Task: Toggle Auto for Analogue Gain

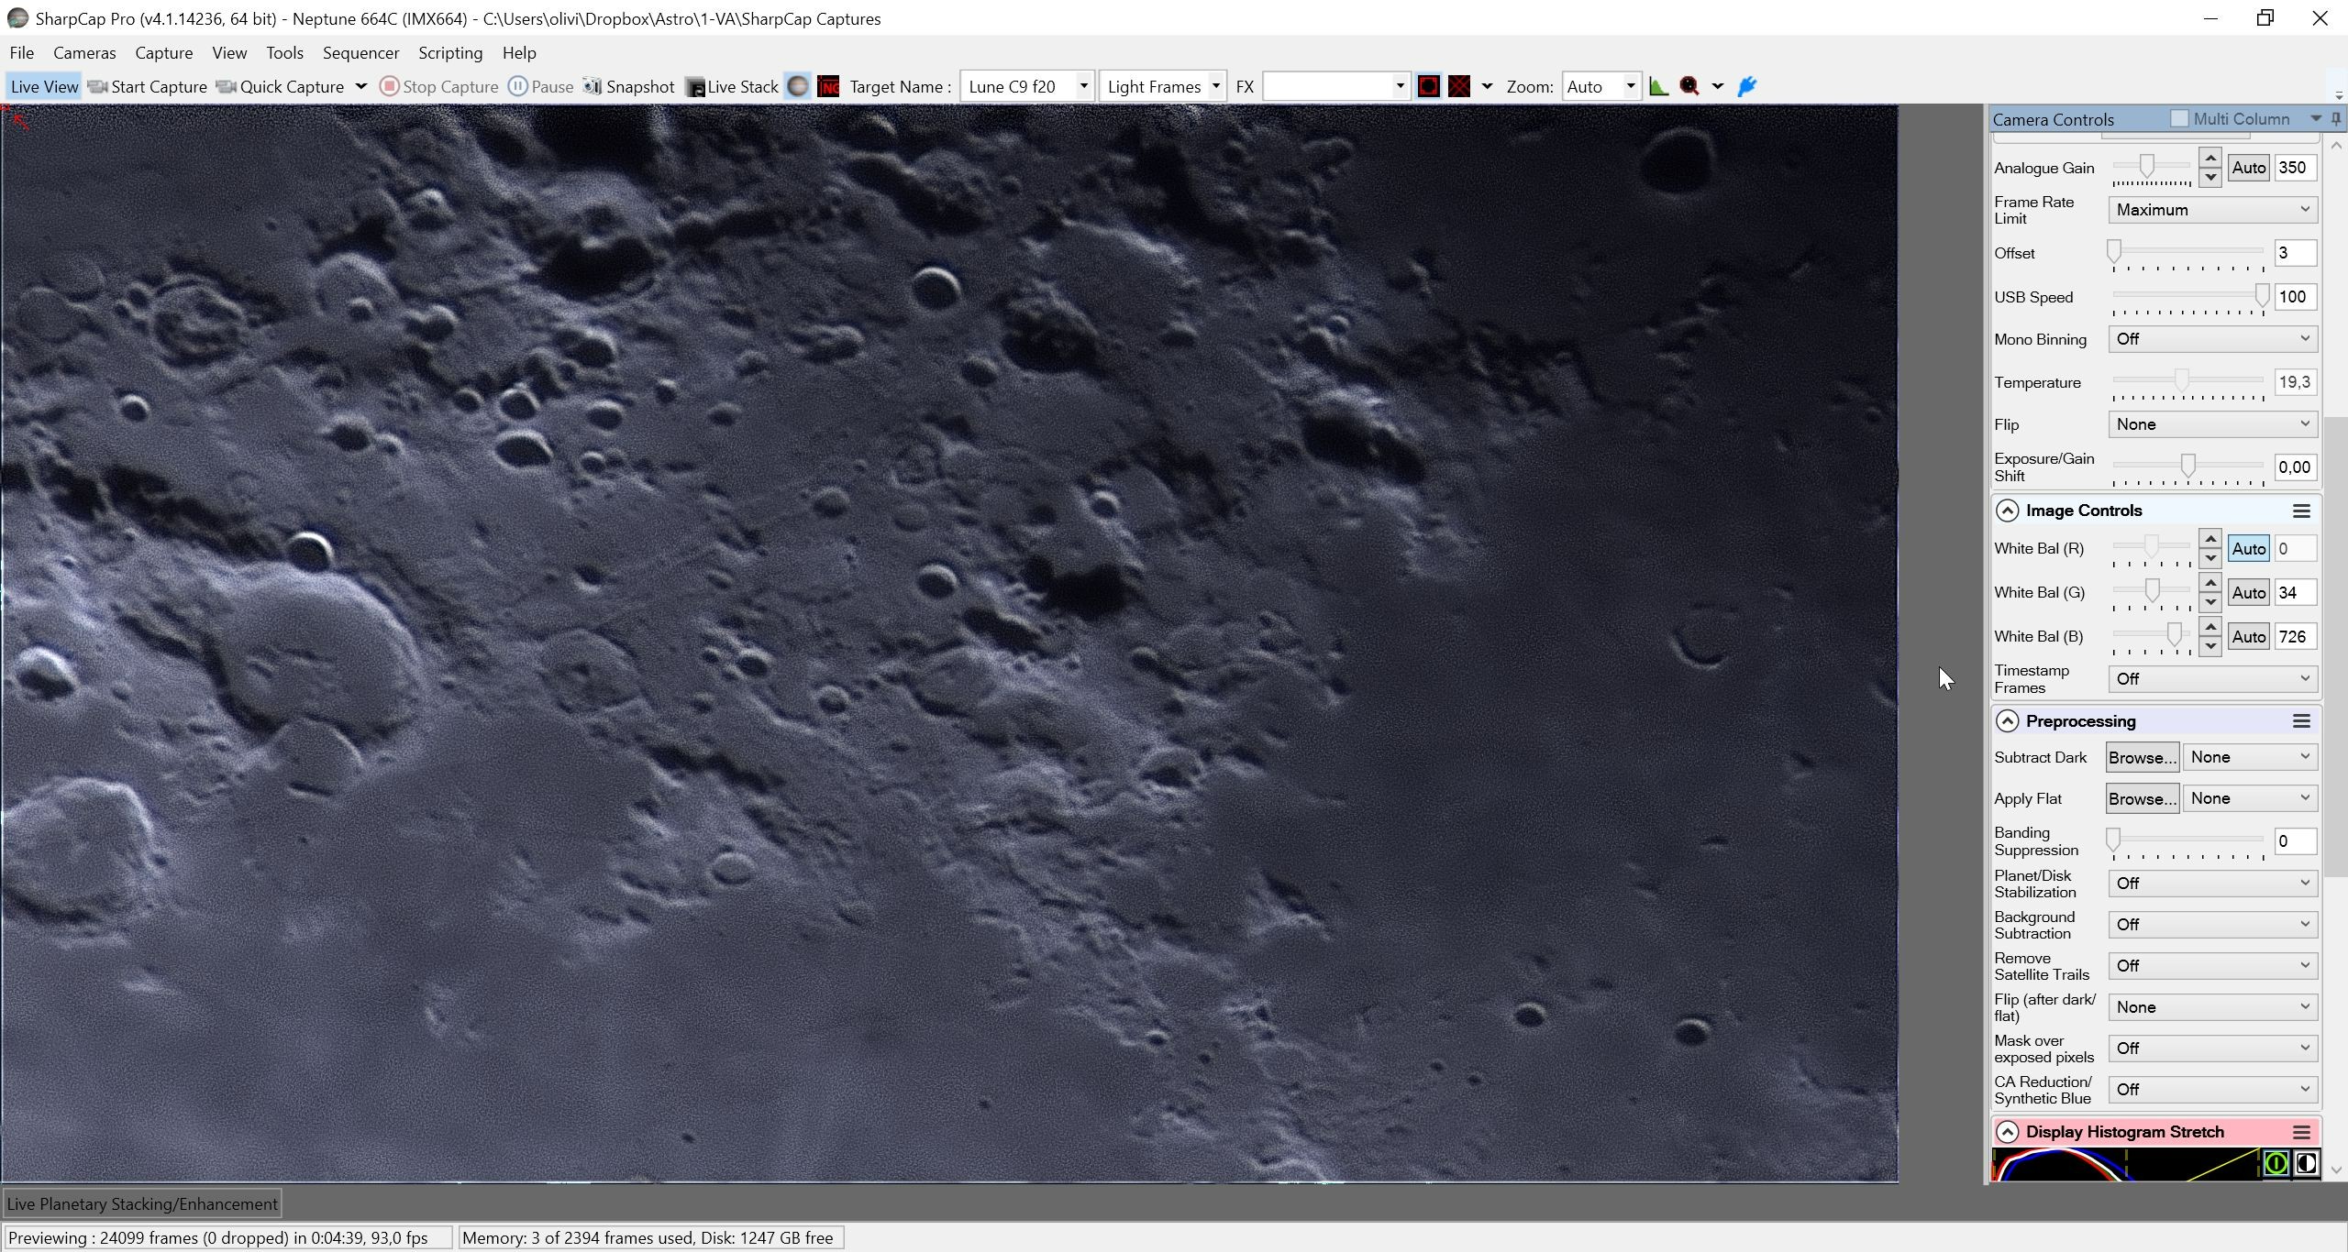Action: pos(2248,167)
